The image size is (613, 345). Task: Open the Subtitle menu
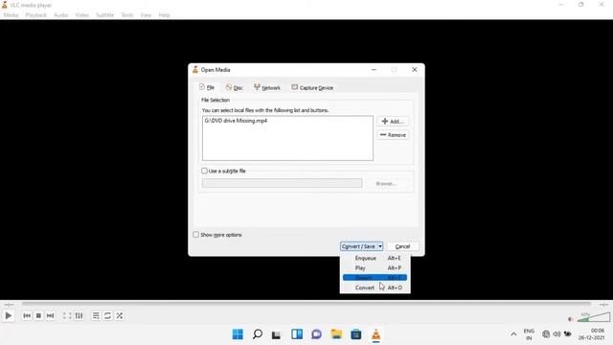coord(104,15)
